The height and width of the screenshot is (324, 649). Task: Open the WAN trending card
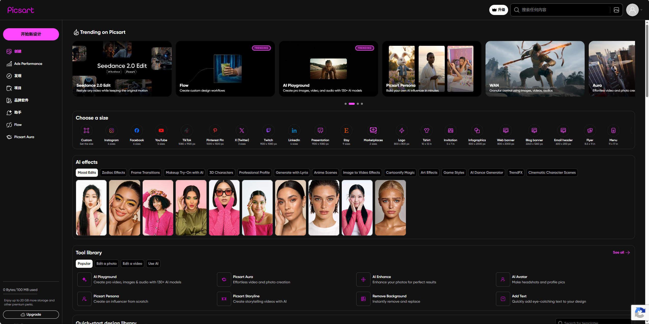click(535, 69)
